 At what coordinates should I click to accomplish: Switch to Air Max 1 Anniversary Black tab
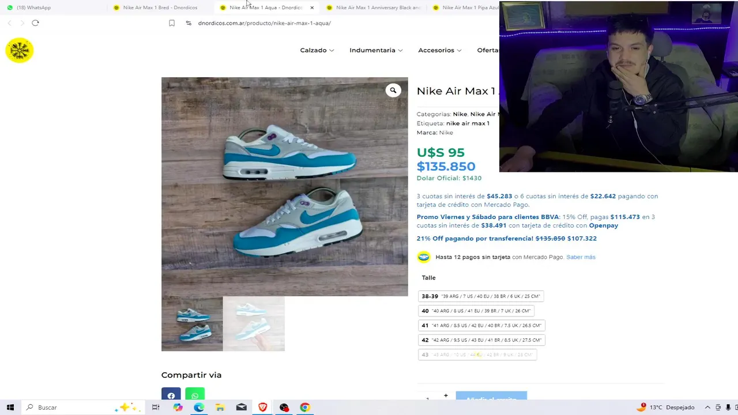(373, 7)
